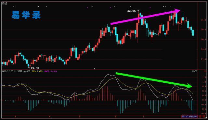
Task: Switch period via 日线 label at bottom right
Action: tap(202, 116)
